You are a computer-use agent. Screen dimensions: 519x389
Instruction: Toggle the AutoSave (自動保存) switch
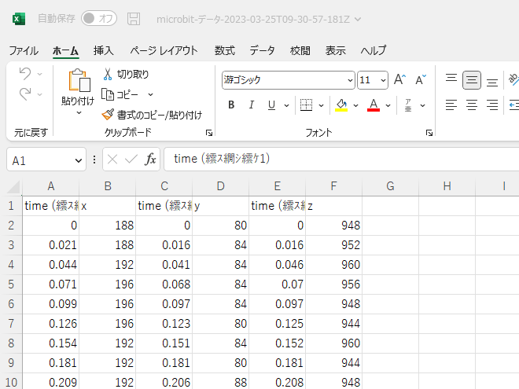point(99,18)
